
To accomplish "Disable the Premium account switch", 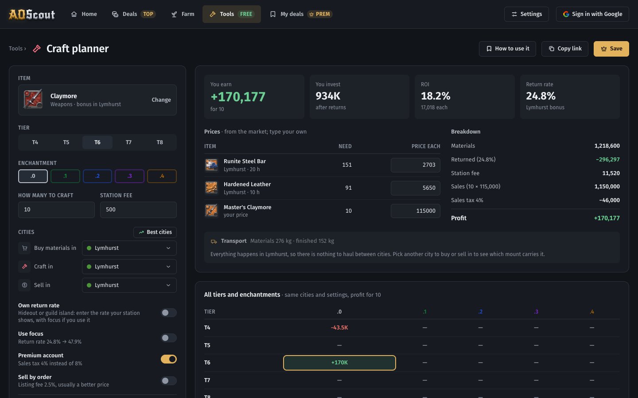I will pyautogui.click(x=168, y=359).
